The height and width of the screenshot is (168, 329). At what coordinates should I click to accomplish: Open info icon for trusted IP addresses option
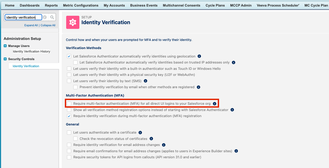click(x=233, y=62)
